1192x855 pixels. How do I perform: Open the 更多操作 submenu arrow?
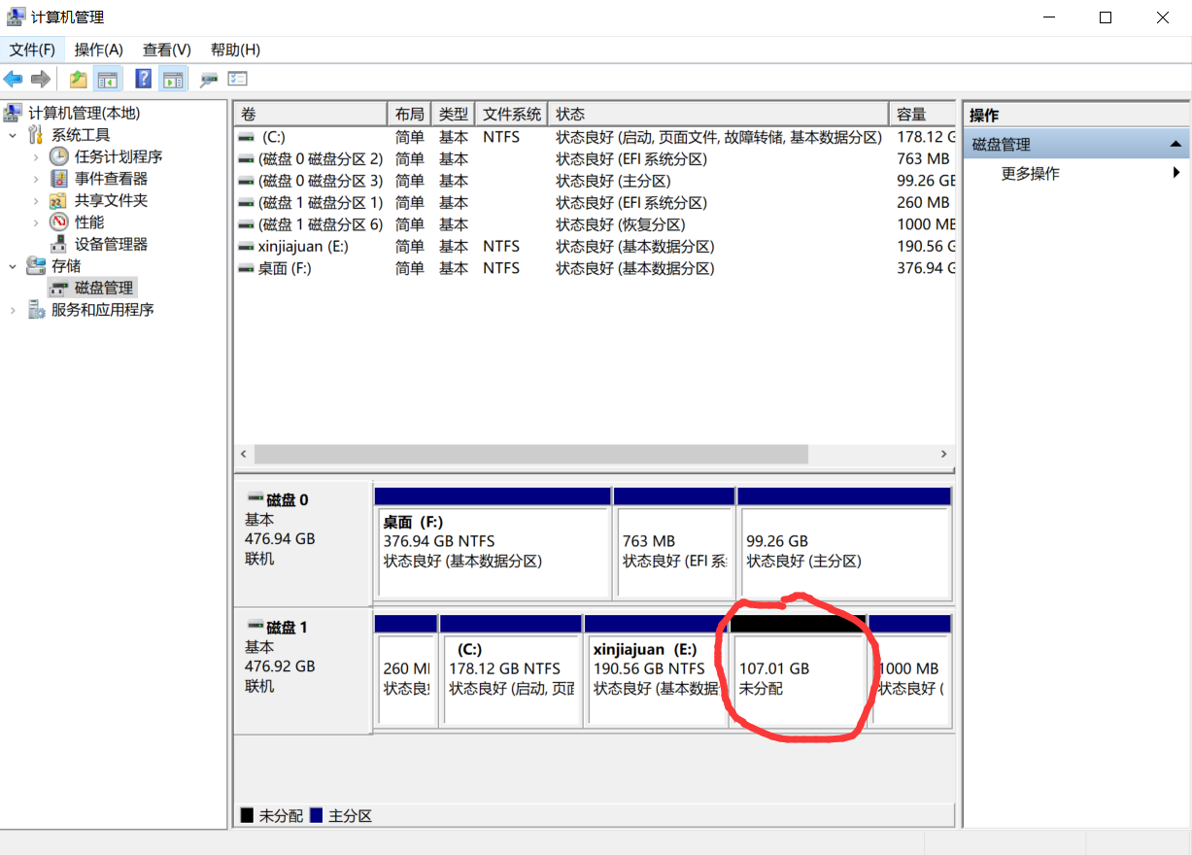[x=1176, y=173]
